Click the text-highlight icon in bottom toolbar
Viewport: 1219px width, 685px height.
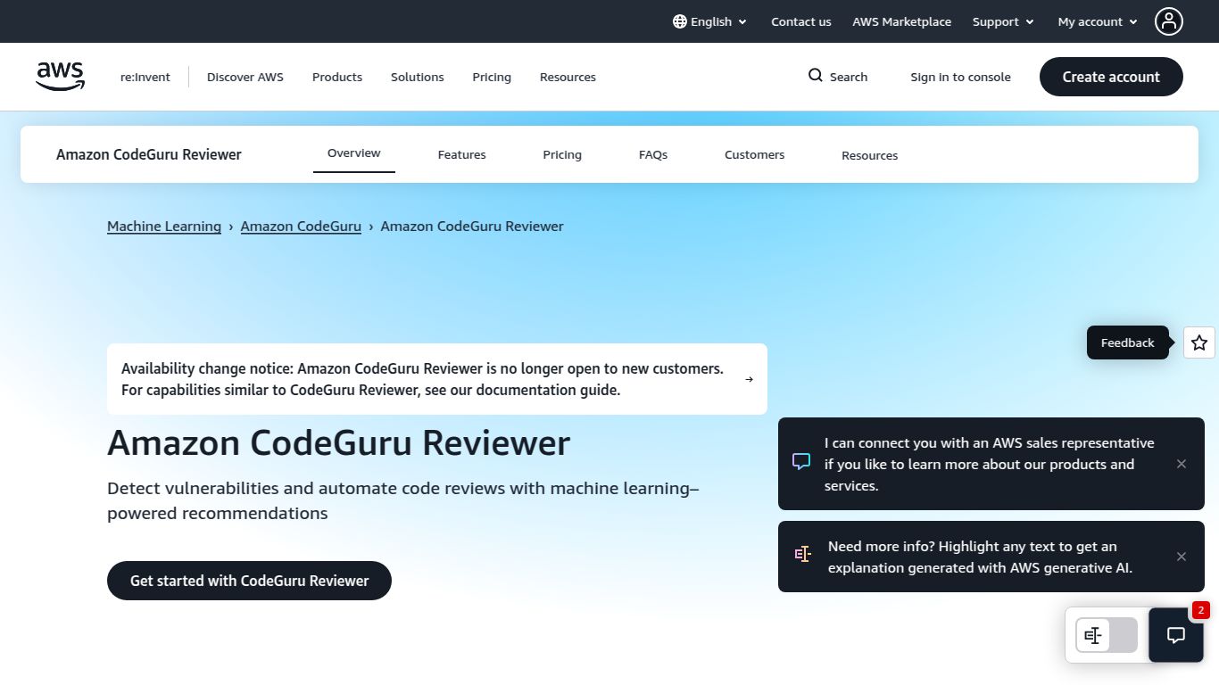pyautogui.click(x=1092, y=634)
